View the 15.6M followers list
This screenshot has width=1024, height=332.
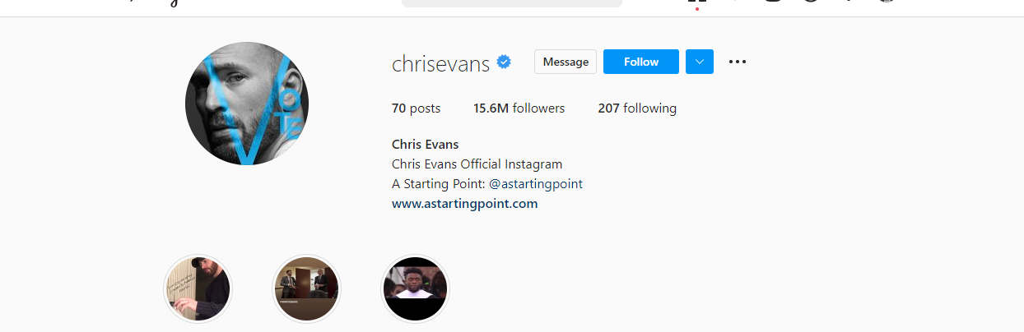pyautogui.click(x=519, y=108)
